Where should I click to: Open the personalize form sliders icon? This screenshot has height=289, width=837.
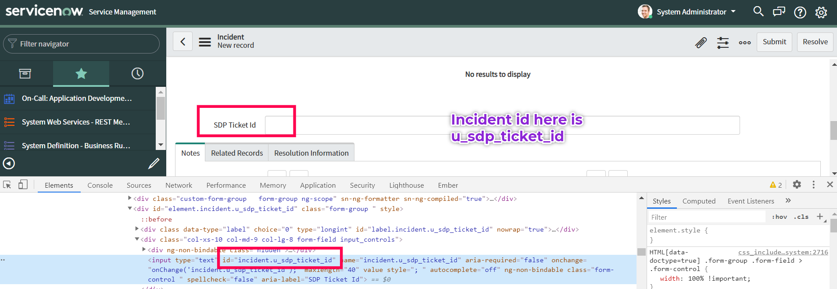pos(723,43)
